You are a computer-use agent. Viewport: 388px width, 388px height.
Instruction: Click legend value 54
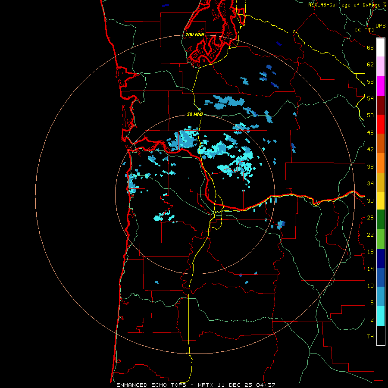pos(370,98)
